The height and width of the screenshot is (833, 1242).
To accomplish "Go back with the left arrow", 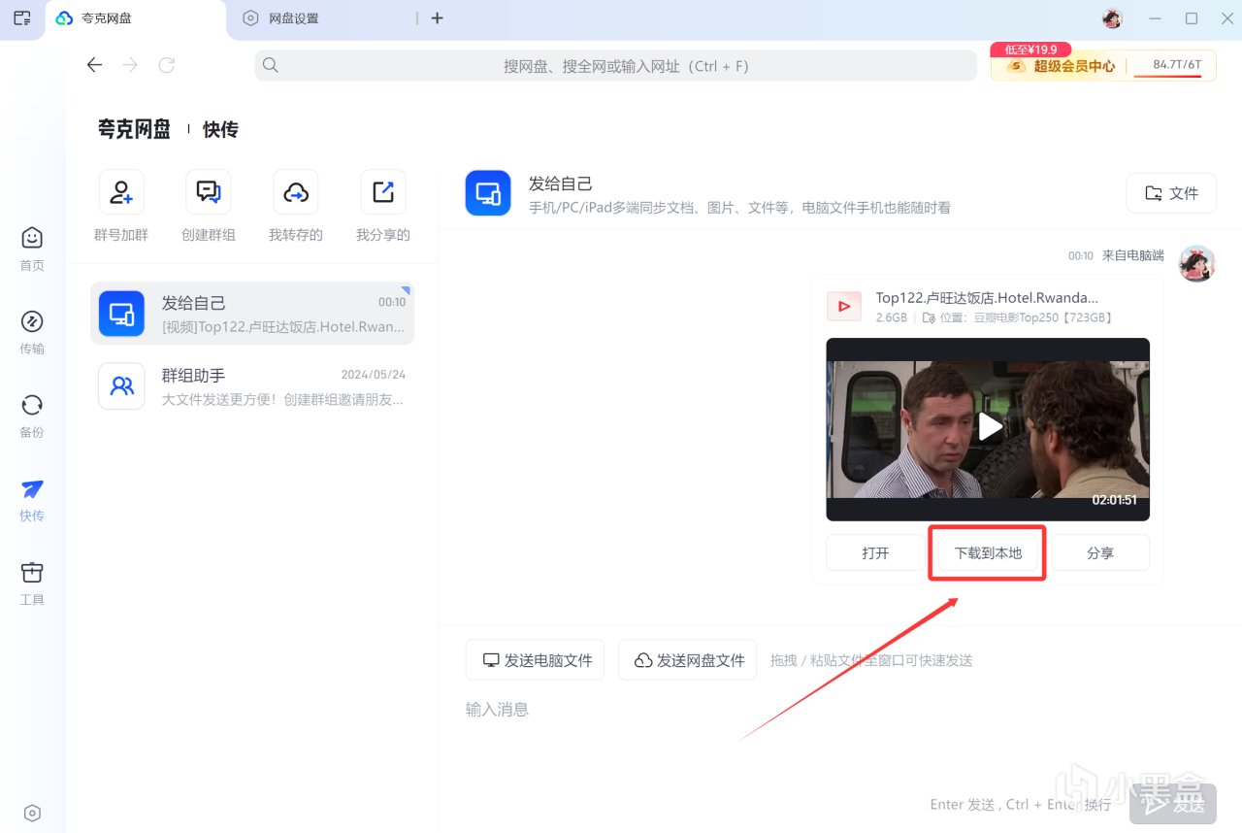I will [94, 65].
